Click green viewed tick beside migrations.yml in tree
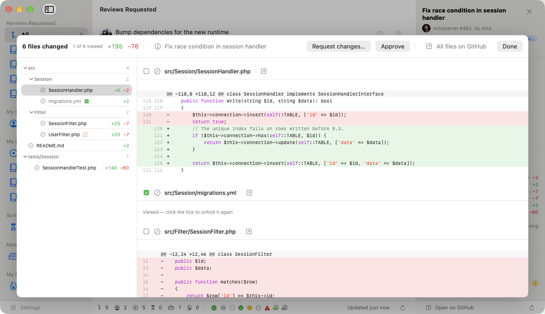This screenshot has height=314, width=545. click(x=86, y=102)
